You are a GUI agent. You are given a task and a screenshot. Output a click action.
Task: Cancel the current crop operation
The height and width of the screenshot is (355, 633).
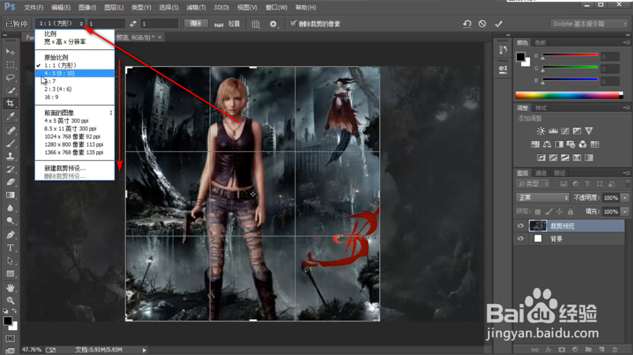(x=482, y=24)
